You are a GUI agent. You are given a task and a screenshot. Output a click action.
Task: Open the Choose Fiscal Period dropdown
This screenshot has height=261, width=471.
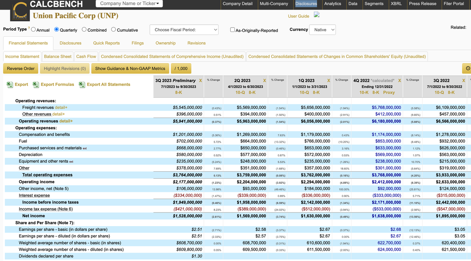click(184, 30)
